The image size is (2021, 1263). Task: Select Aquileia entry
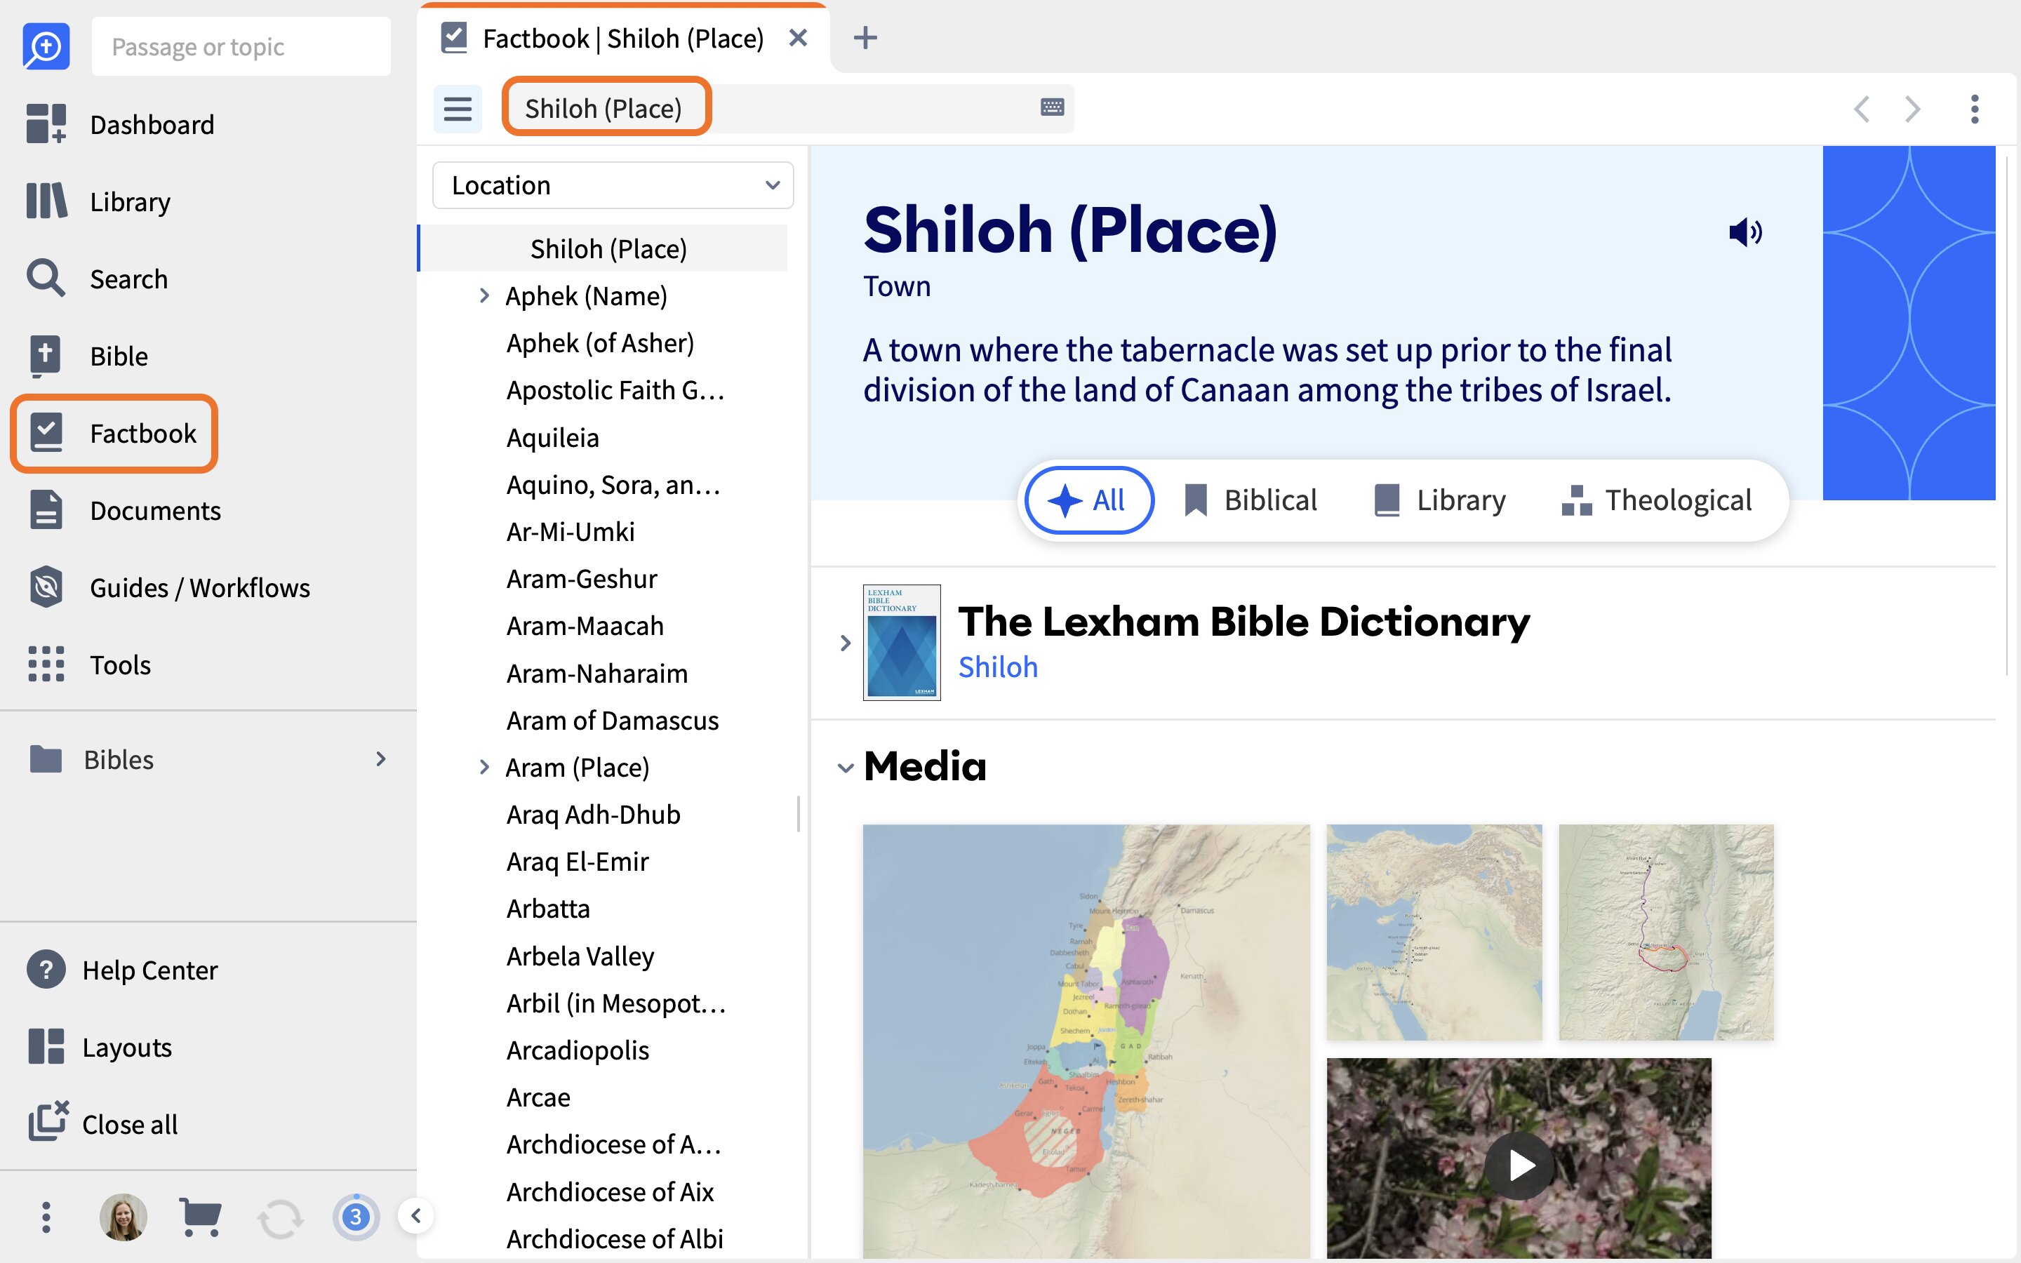[552, 438]
